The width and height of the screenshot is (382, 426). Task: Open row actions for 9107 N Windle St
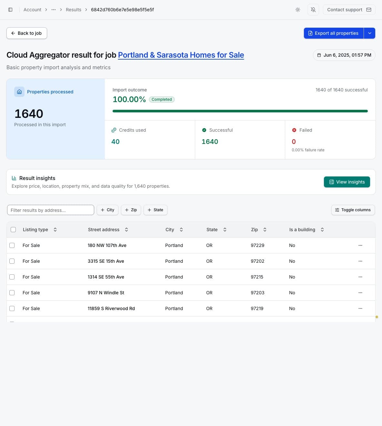tap(360, 293)
